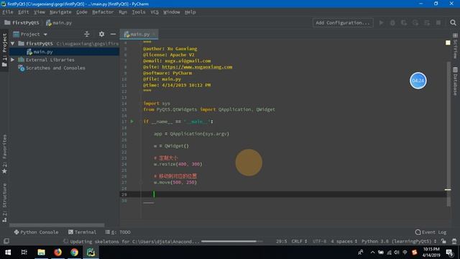The height and width of the screenshot is (259, 460).
Task: Click the PyCharm taskbar icon
Action: [91, 253]
